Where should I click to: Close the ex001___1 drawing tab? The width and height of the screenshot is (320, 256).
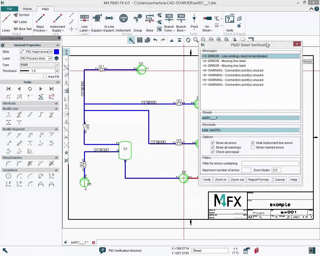click(x=93, y=242)
